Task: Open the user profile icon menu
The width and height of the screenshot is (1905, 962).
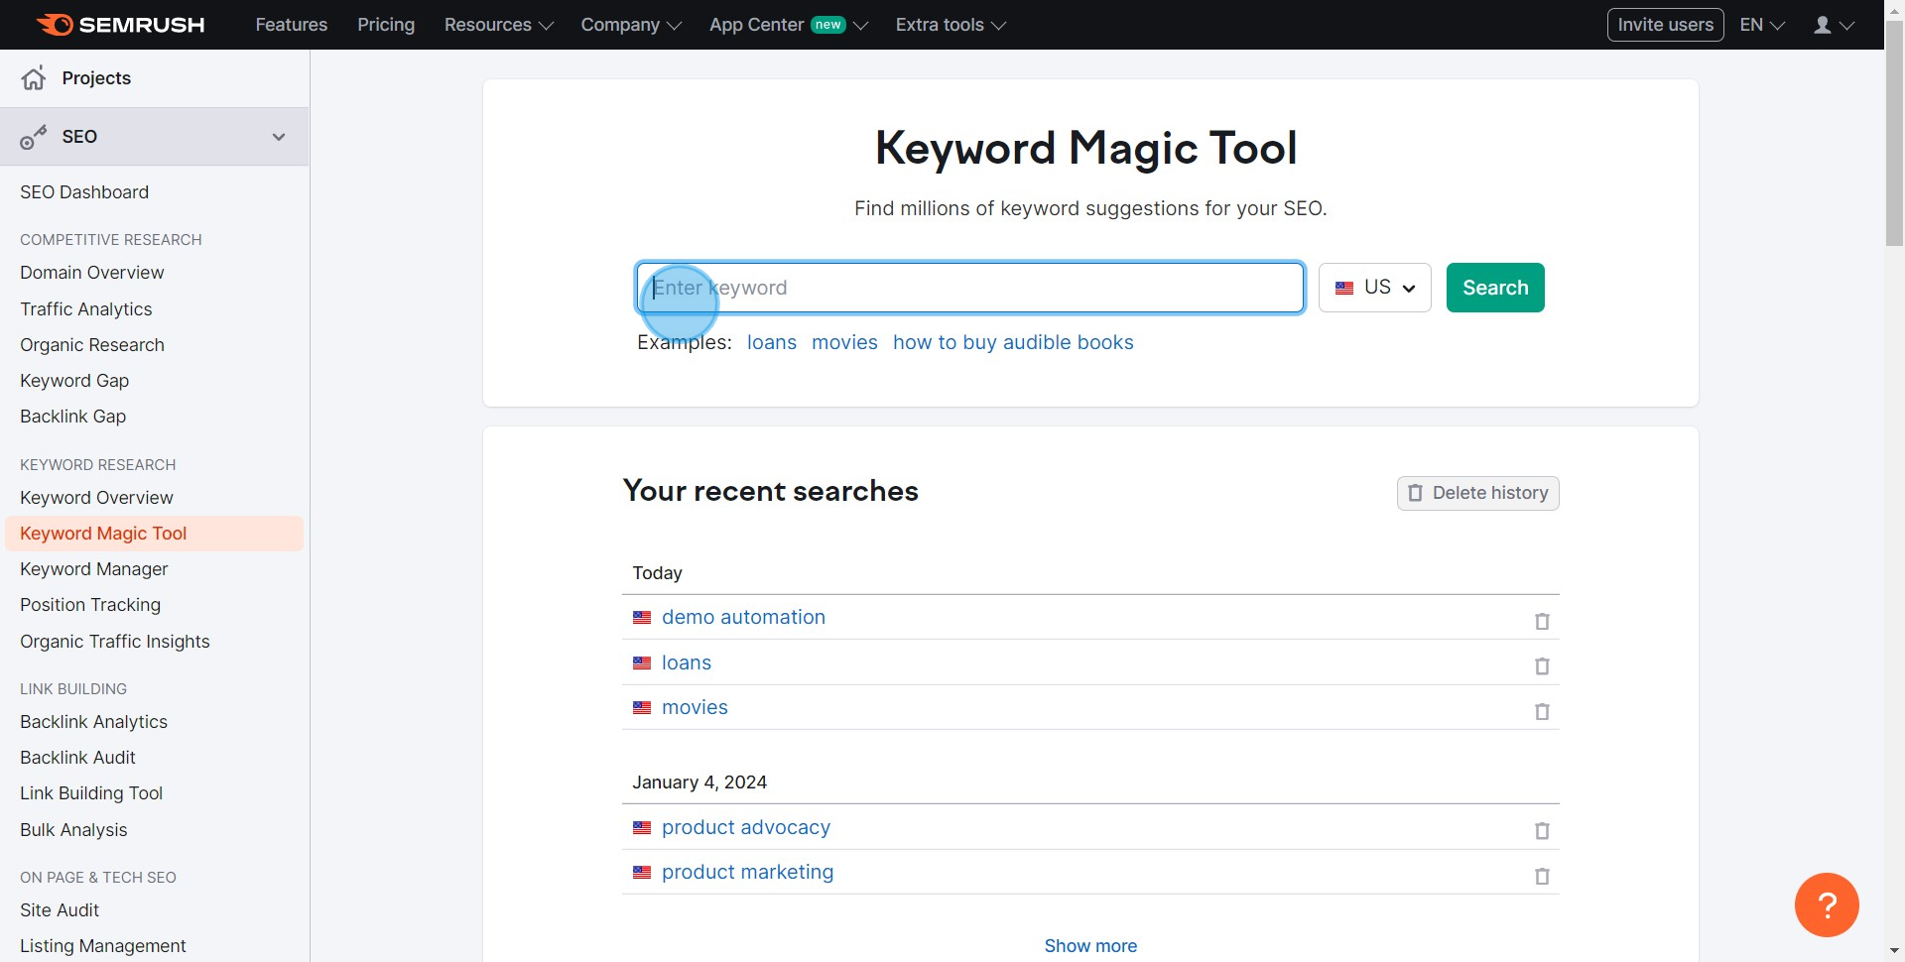Action: tap(1834, 25)
